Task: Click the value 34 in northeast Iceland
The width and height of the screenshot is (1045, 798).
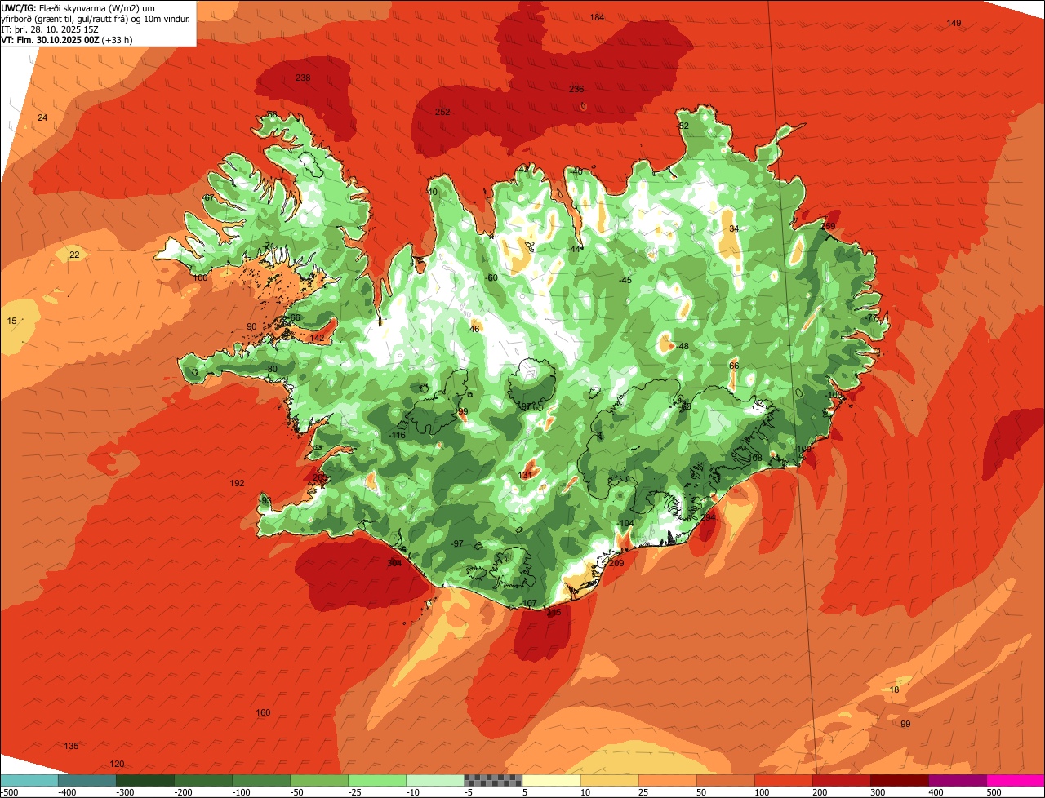Action: [734, 228]
